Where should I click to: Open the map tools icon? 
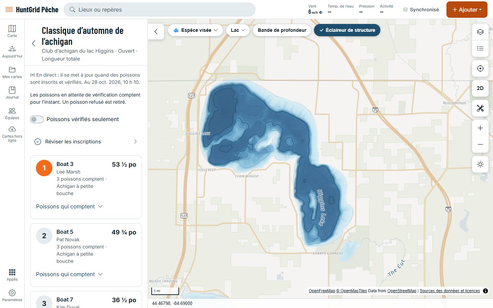point(480,108)
